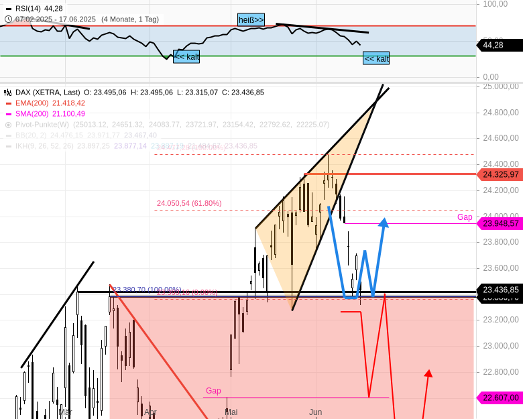Image resolution: width=523 pixels, height=419 pixels.
Task: Click the magenta 22.607,00 gap price tag
Action: coord(500,398)
